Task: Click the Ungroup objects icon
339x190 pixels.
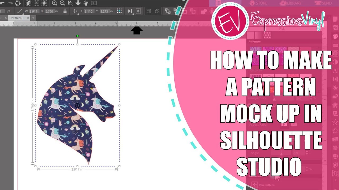Action: (x=157, y=11)
